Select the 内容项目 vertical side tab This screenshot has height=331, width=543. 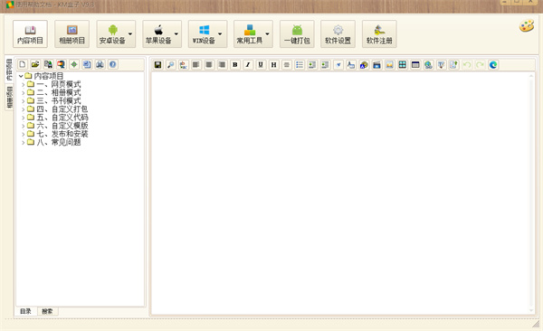[x=9, y=70]
